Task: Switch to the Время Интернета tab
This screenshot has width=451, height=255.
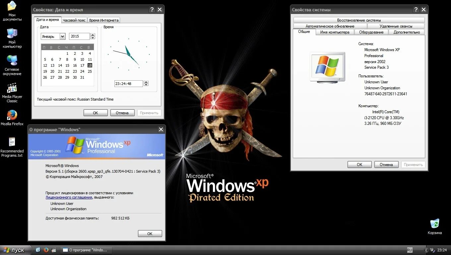Action: pos(104,20)
